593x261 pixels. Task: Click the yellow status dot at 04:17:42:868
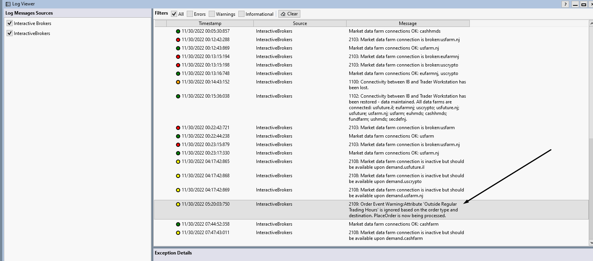pyautogui.click(x=178, y=176)
